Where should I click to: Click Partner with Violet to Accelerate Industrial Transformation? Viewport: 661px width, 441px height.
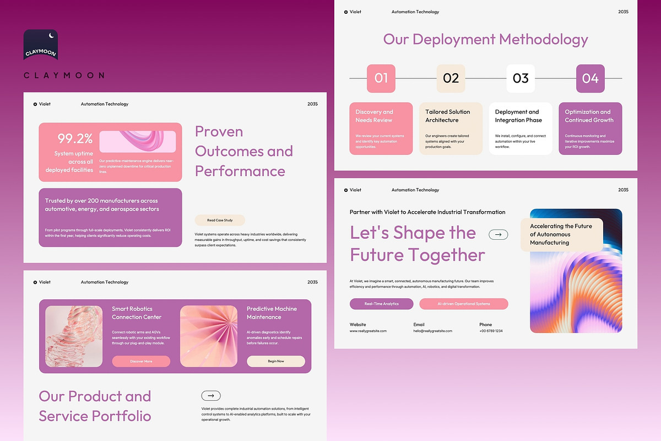click(427, 212)
